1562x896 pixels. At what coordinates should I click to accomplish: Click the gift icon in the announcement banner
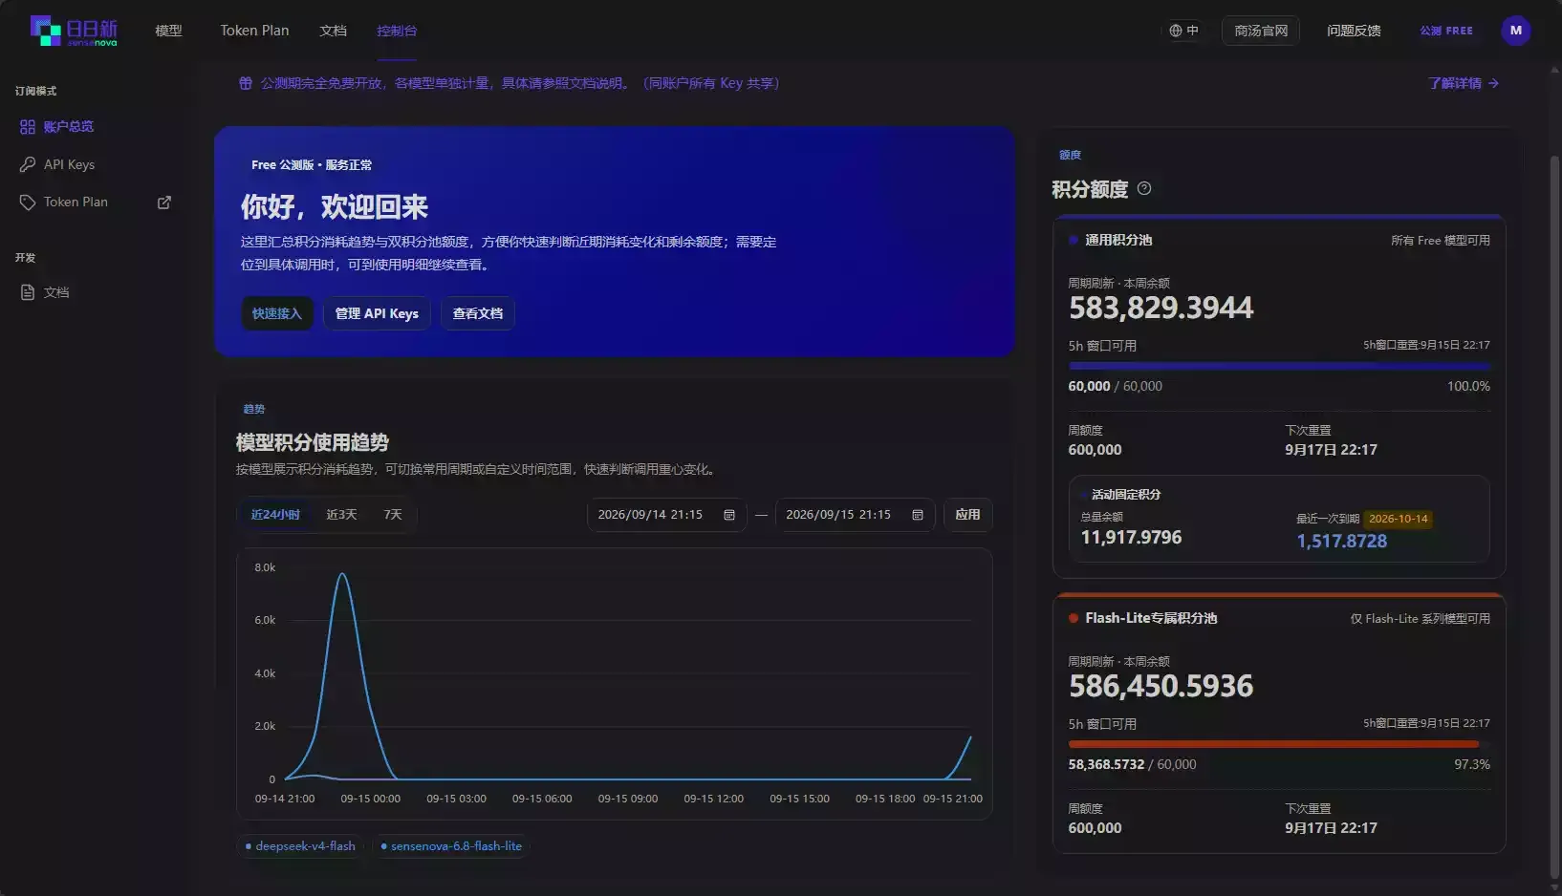pyautogui.click(x=246, y=83)
